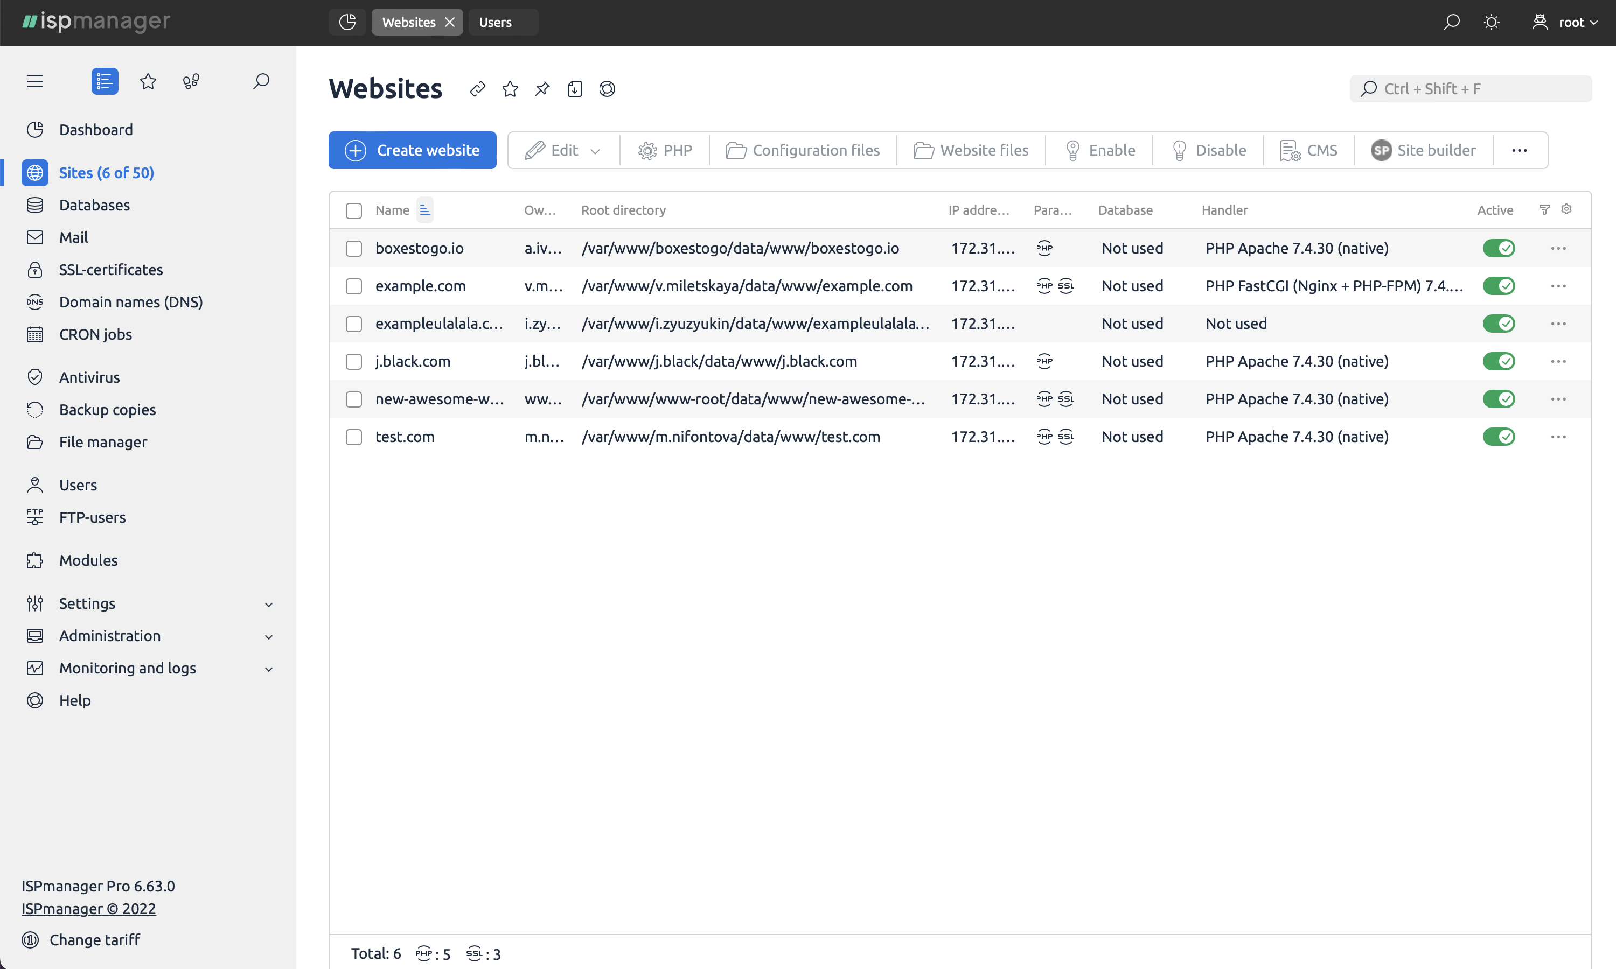Open row actions for j.black.com
1616x969 pixels.
[x=1558, y=361]
